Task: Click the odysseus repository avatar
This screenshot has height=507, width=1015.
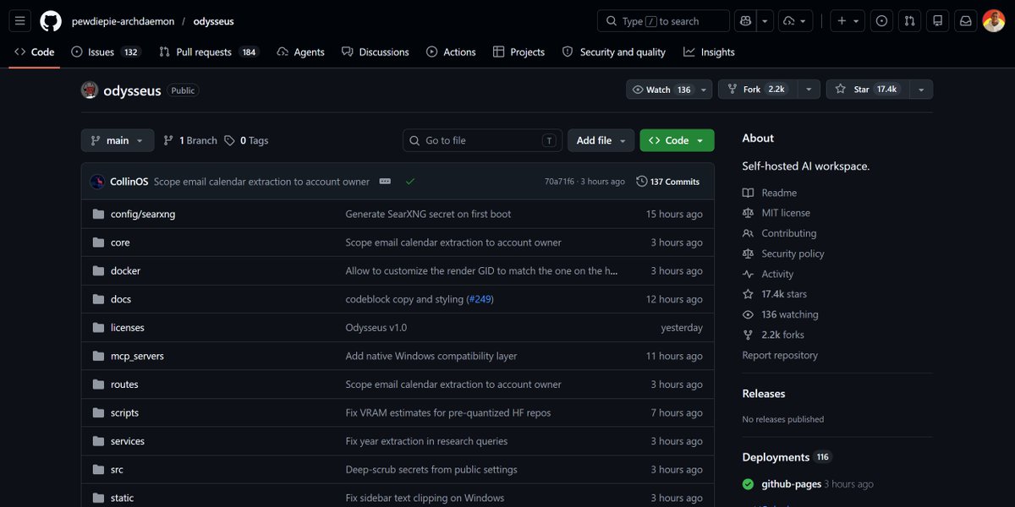Action: (x=90, y=90)
